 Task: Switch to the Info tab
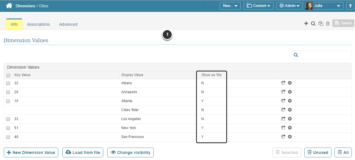[14, 24]
